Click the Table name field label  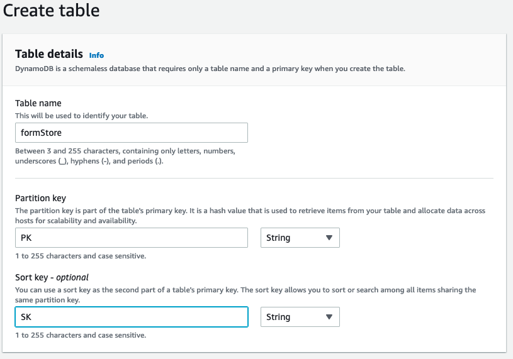click(x=38, y=103)
